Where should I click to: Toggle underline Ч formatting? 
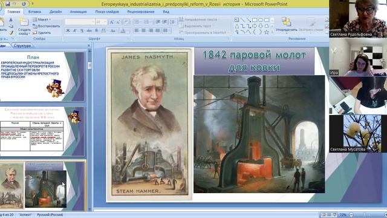(82, 31)
